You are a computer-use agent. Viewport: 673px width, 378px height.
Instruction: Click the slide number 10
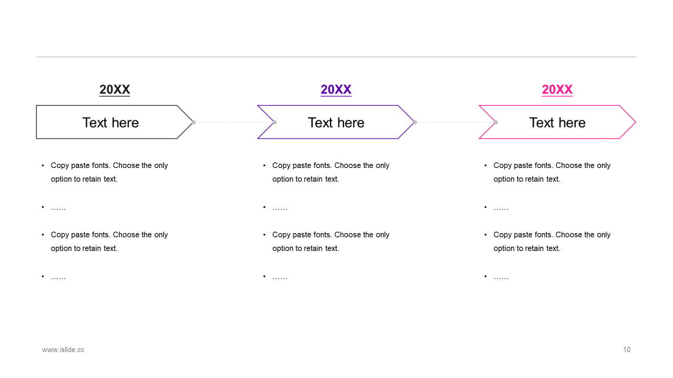pos(627,350)
